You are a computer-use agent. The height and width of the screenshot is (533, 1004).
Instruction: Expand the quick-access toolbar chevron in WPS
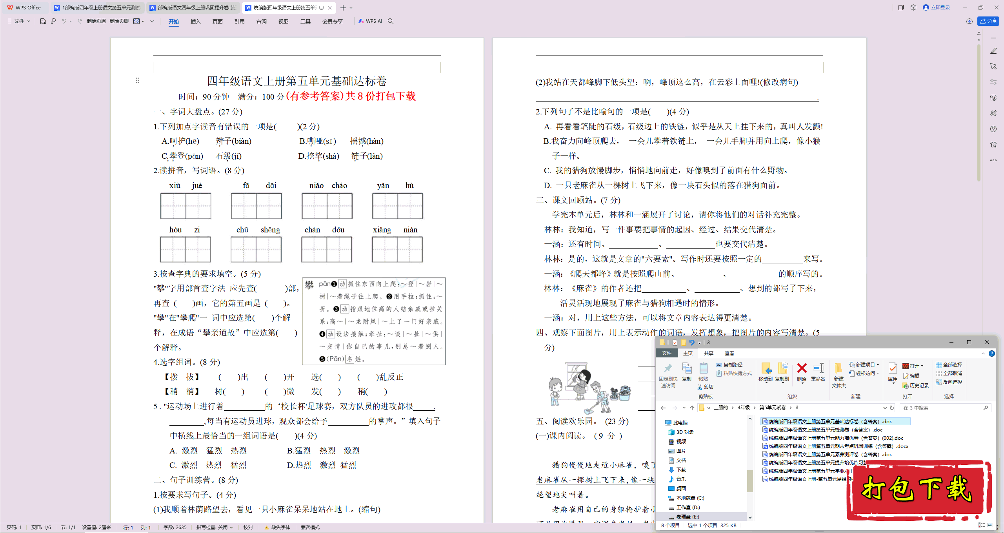tap(152, 21)
